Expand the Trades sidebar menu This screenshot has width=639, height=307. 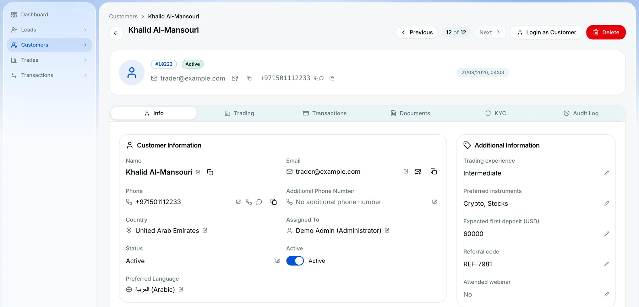[x=49, y=60]
